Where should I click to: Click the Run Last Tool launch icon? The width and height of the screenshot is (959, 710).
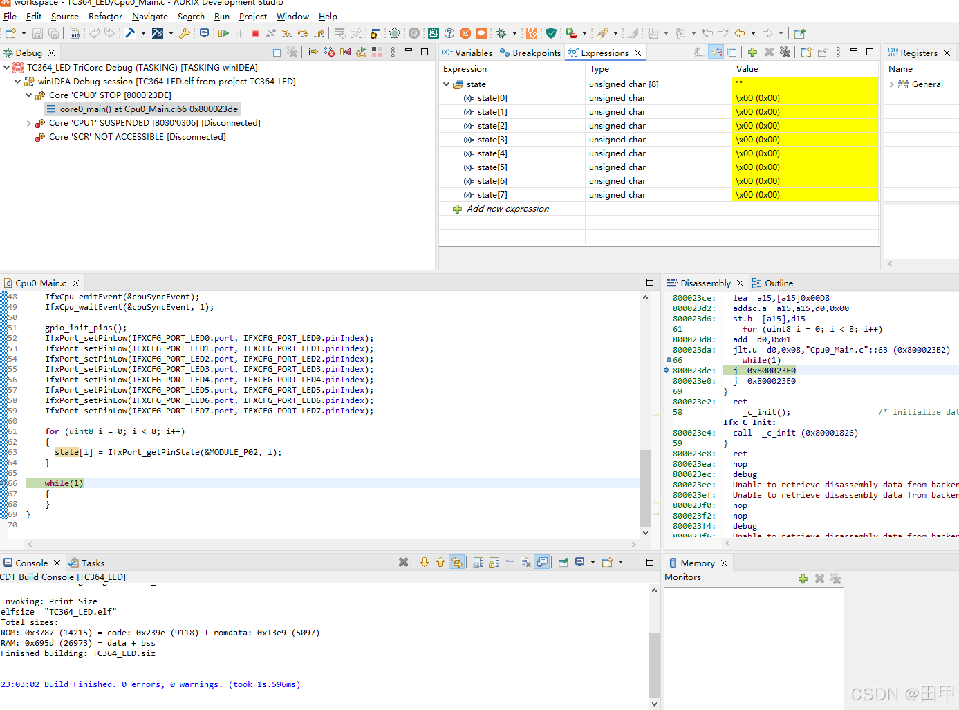(570, 33)
